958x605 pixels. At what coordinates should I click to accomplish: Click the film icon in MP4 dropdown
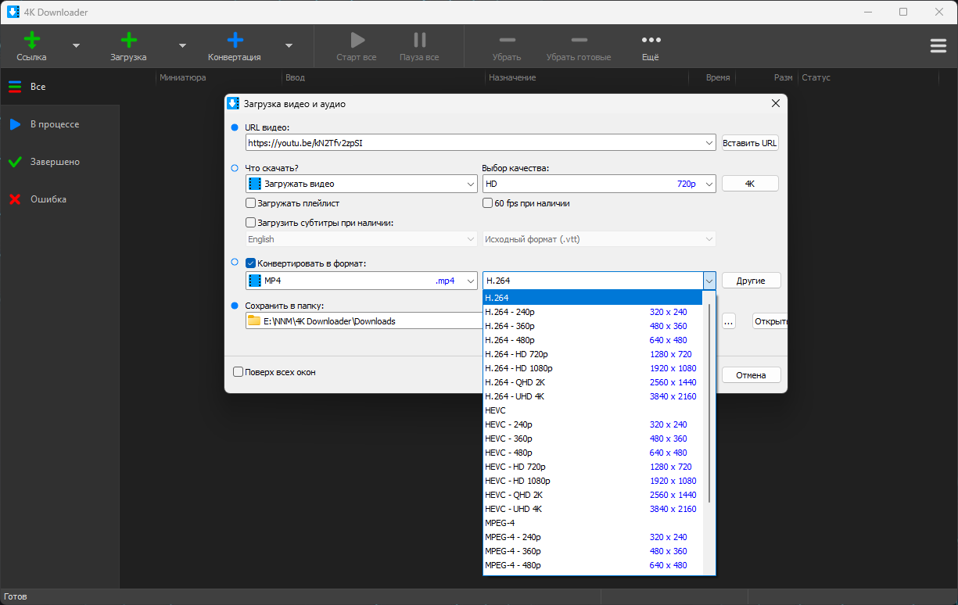(254, 281)
